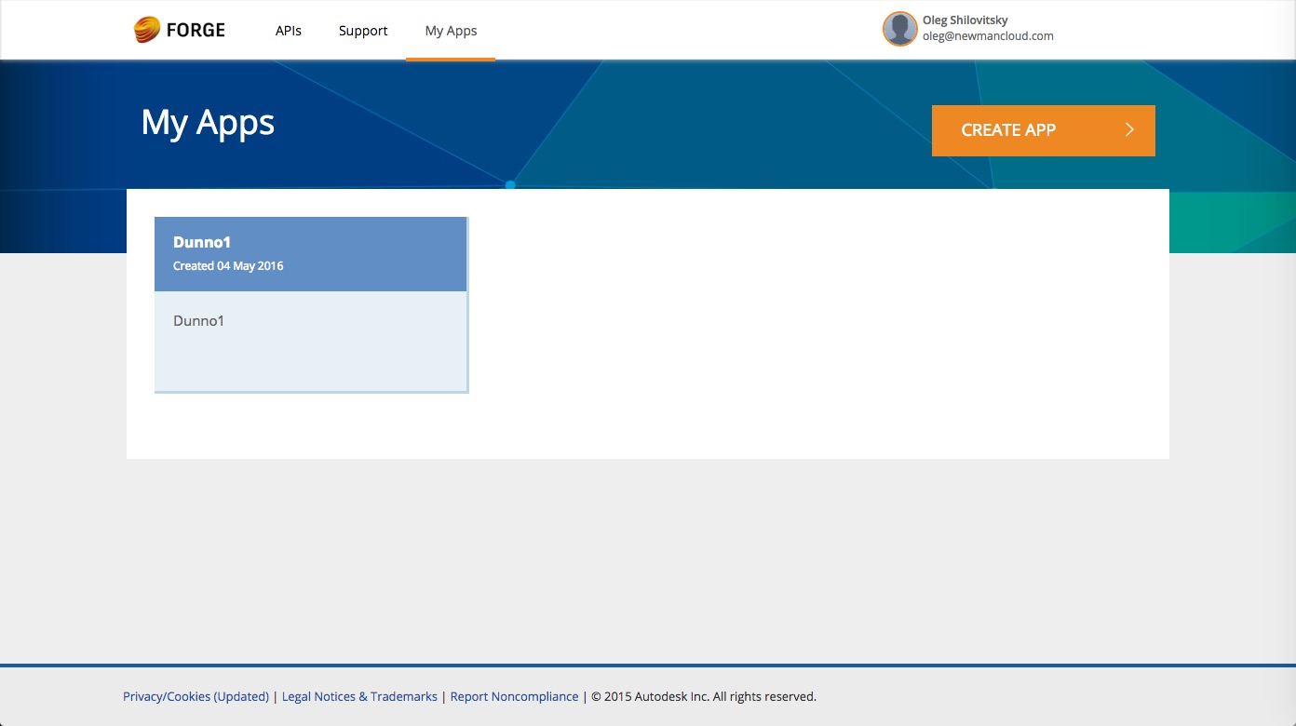This screenshot has width=1296, height=726.
Task: Select the Dunno1 app card header
Action: coord(311,253)
